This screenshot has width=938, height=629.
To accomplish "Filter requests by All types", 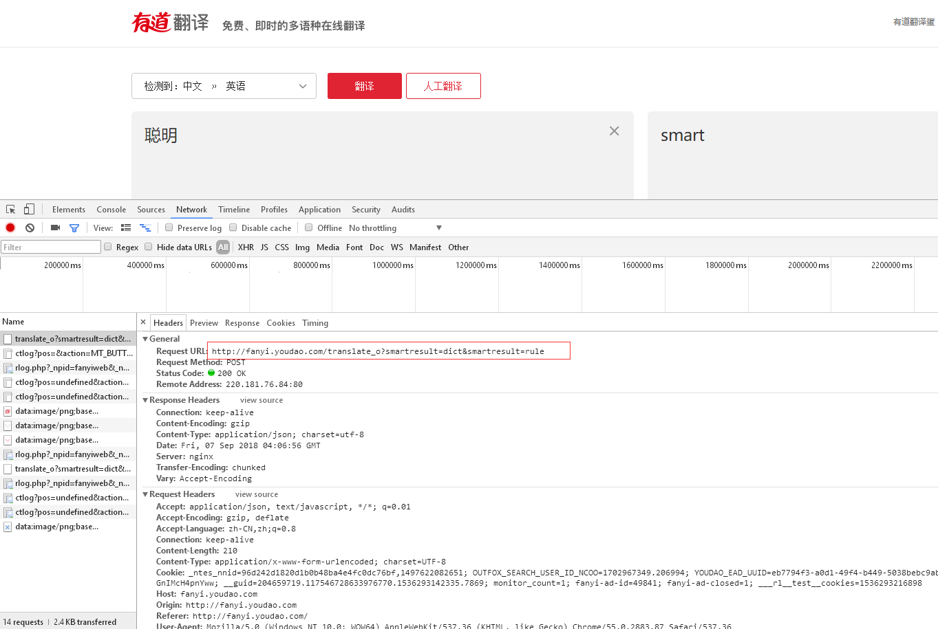I will 223,247.
